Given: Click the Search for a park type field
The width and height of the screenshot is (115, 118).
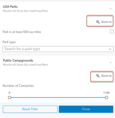Looking at the screenshot, I should pyautogui.click(x=58, y=49).
